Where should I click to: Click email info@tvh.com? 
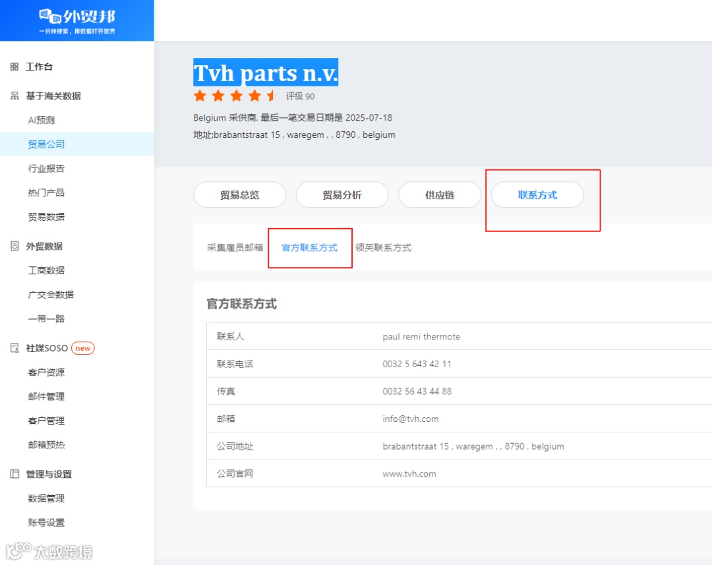[411, 419]
